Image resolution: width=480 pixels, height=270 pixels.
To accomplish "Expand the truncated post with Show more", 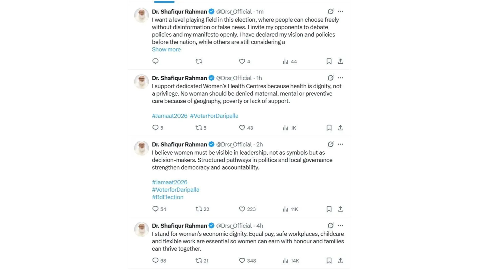I will 166,49.
